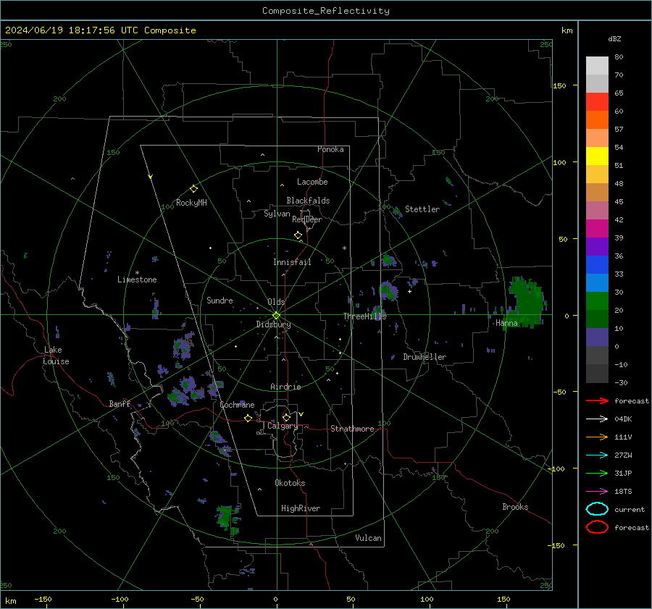
Task: Click the yellow radar center marker near Olds
Action: point(276,315)
